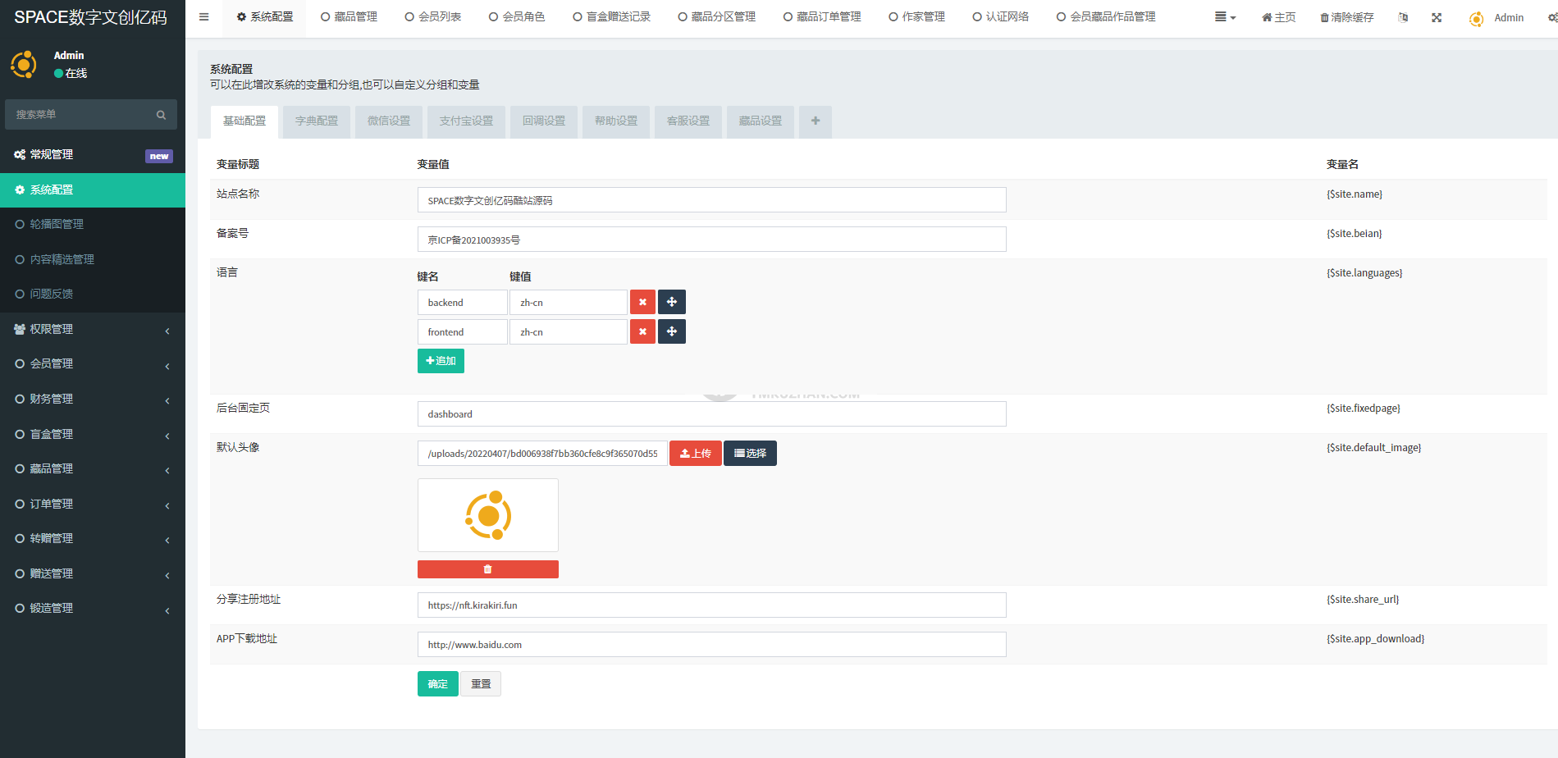The width and height of the screenshot is (1558, 758).
Task: Expand the 财务管理 sidebar menu
Action: pyautogui.click(x=92, y=400)
